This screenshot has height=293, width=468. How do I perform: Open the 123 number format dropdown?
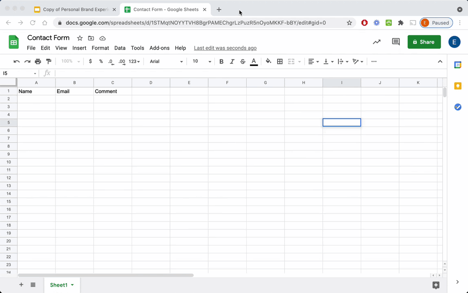134,61
